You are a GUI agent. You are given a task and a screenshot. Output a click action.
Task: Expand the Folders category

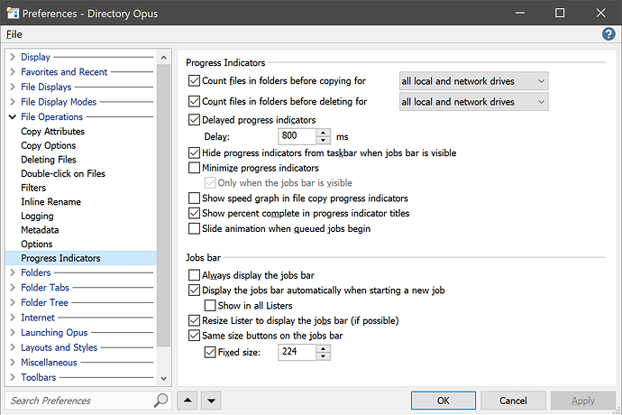(13, 272)
